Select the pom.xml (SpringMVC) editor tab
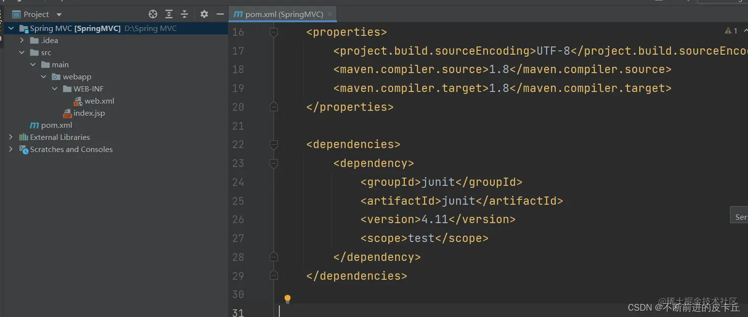748x317 pixels. (x=283, y=14)
